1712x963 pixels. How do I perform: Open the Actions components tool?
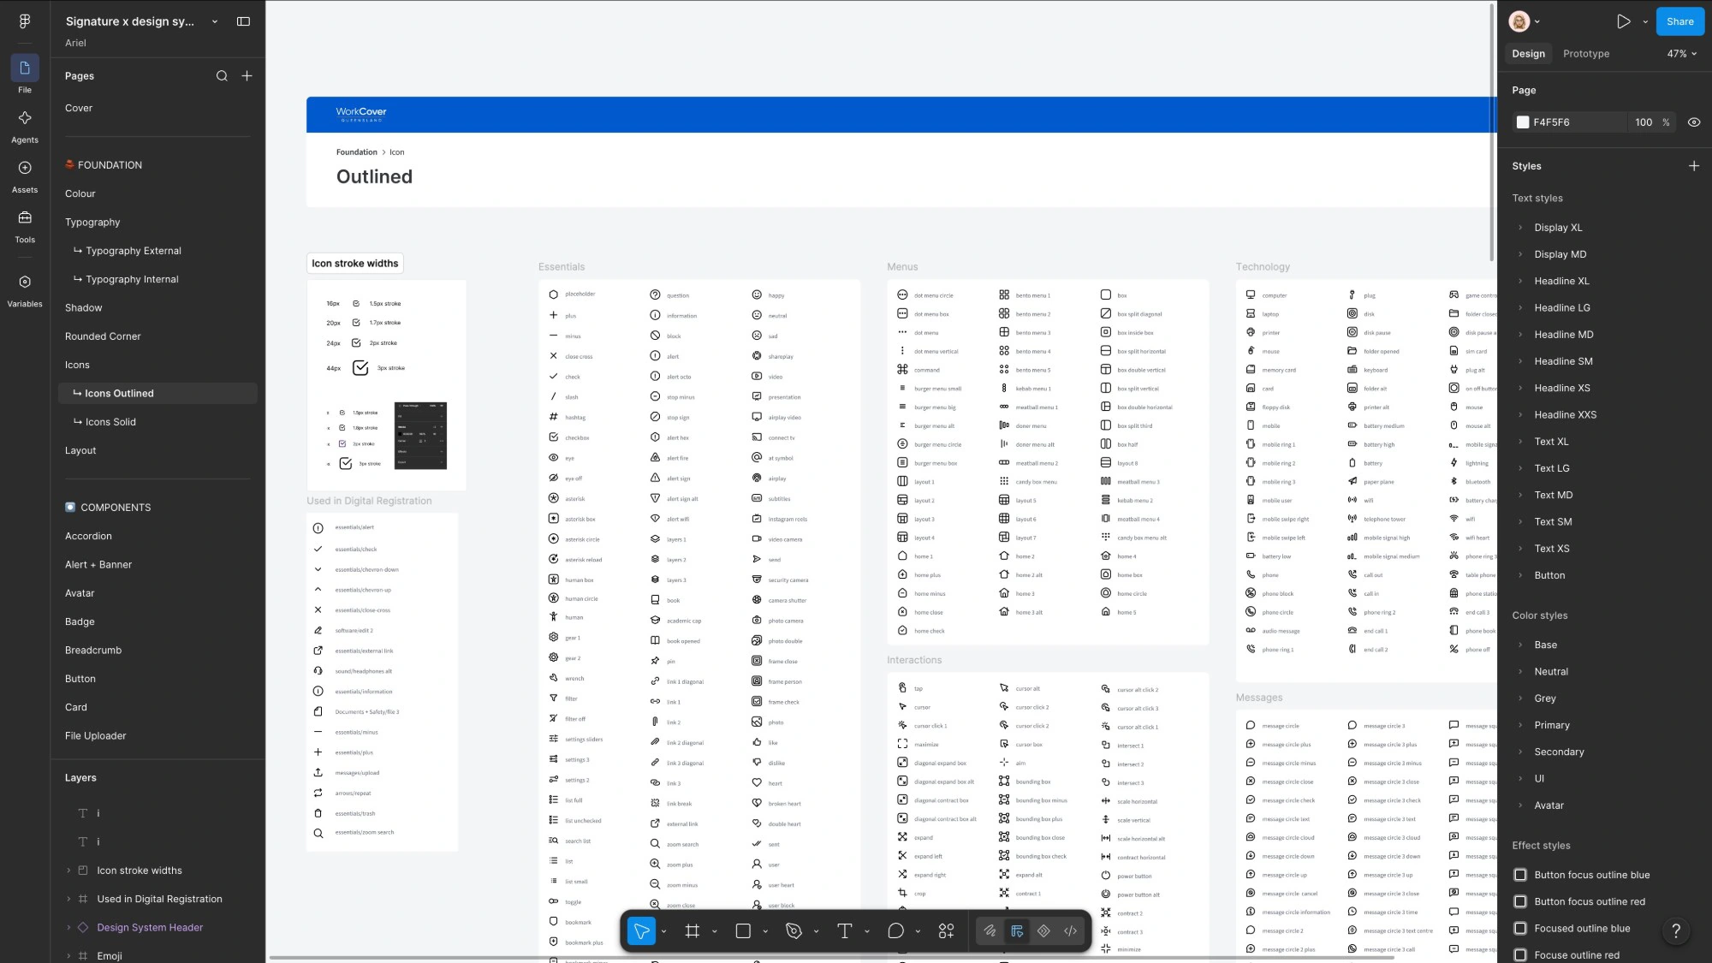point(946,930)
